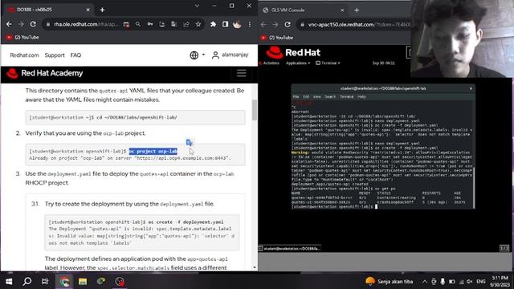Click the highlighted oc project ocp-lab command
This screenshot has width=514, height=289.
point(153,151)
